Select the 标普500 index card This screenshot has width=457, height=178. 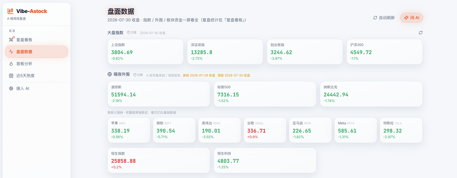tap(265, 94)
